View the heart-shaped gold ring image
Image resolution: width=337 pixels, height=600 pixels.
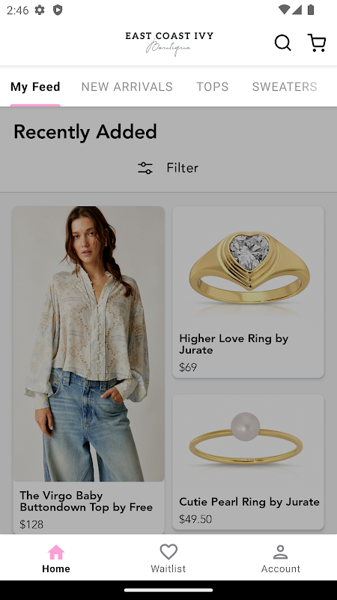249,268
